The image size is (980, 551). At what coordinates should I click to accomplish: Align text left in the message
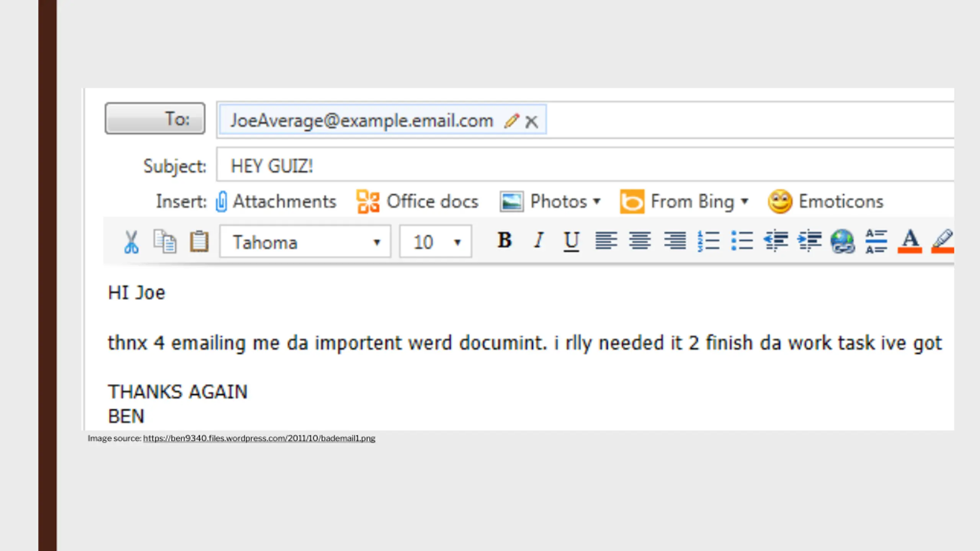pyautogui.click(x=606, y=241)
